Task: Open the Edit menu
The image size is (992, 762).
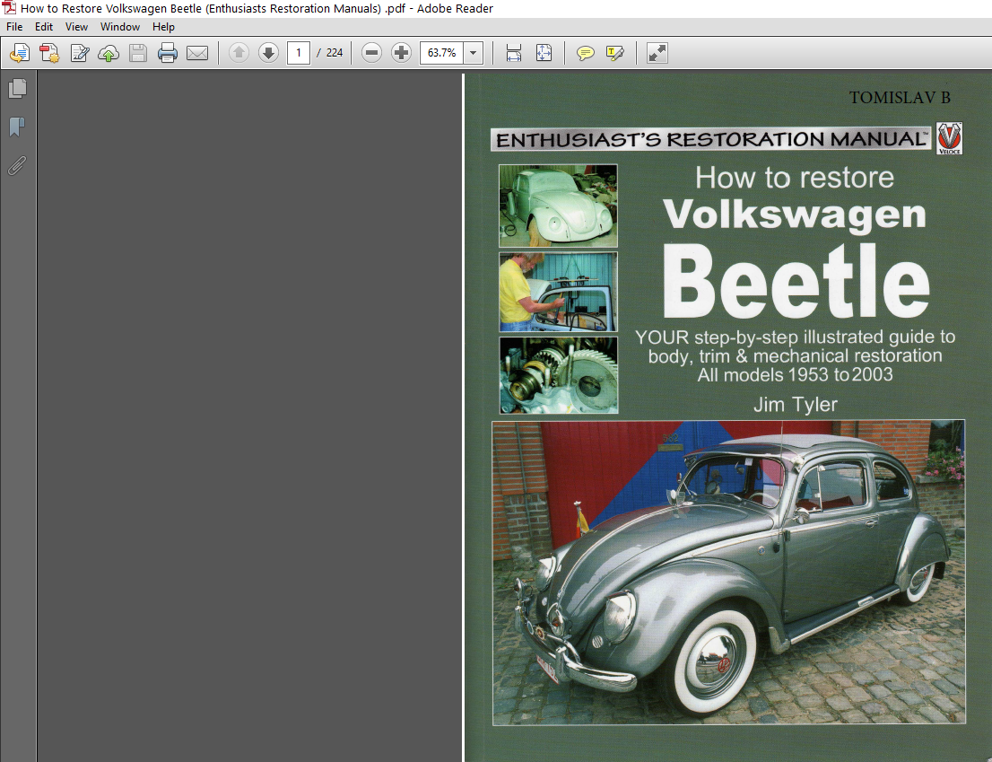Action: point(44,27)
